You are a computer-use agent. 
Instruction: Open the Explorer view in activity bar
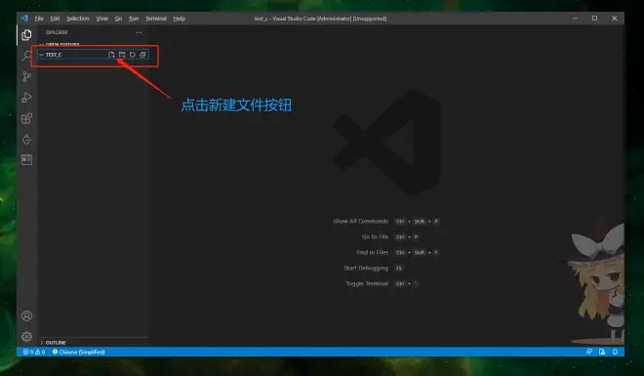26,35
